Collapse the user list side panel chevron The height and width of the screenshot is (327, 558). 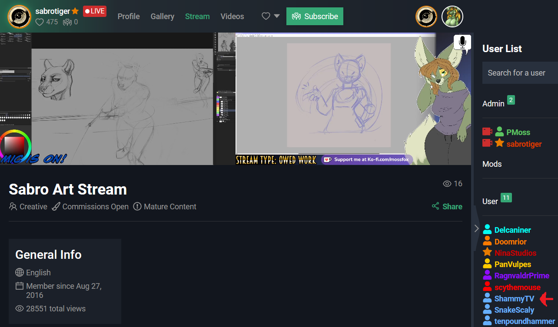pos(477,228)
